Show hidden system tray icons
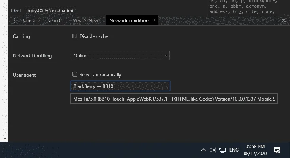 tap(203, 150)
